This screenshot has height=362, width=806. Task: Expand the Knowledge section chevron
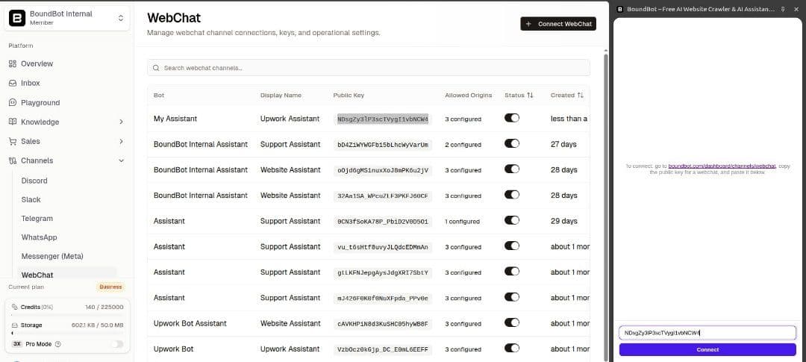(x=122, y=122)
